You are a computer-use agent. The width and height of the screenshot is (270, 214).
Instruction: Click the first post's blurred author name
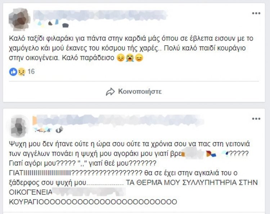click(x=100, y=15)
